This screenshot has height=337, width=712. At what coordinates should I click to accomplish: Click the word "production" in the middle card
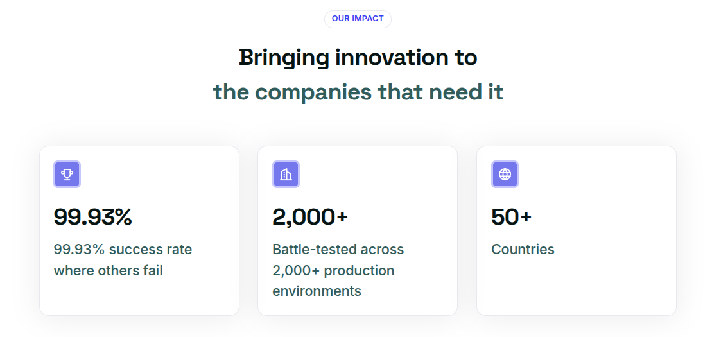click(x=359, y=270)
